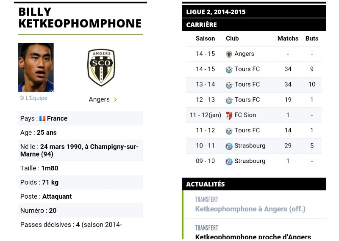Click the Tours FC logo in the 13-14 row
339x241 pixels.
[x=229, y=85]
